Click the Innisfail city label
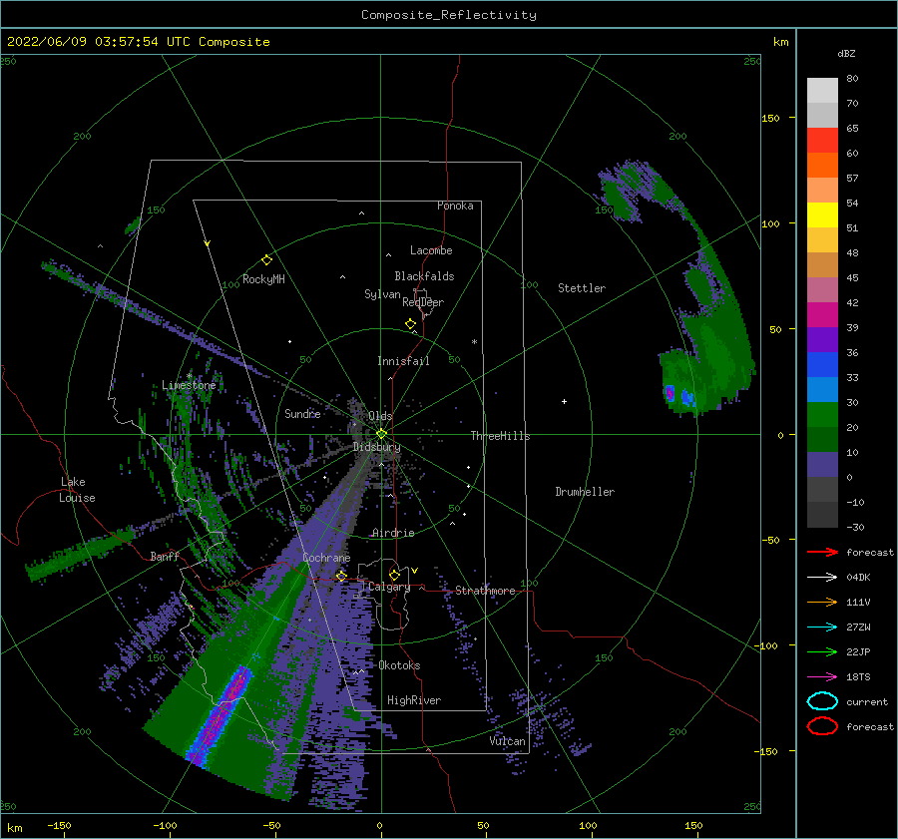The height and width of the screenshot is (839, 898). click(403, 361)
